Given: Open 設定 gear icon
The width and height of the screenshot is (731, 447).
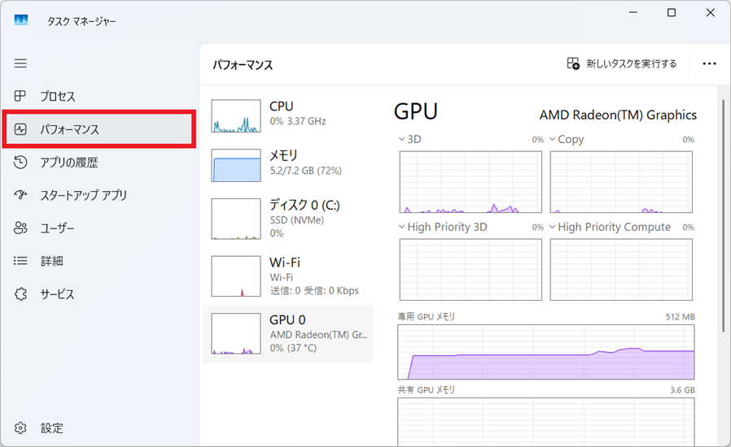Looking at the screenshot, I should pos(21,428).
